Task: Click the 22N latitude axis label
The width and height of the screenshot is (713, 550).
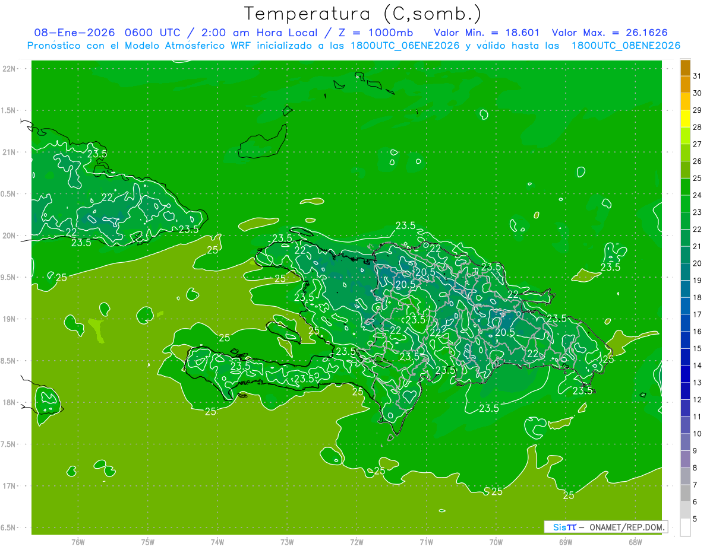Action: click(x=10, y=69)
